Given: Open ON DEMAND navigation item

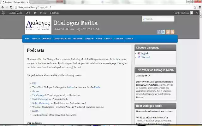Looking at the screenshot, I should click(x=78, y=39).
